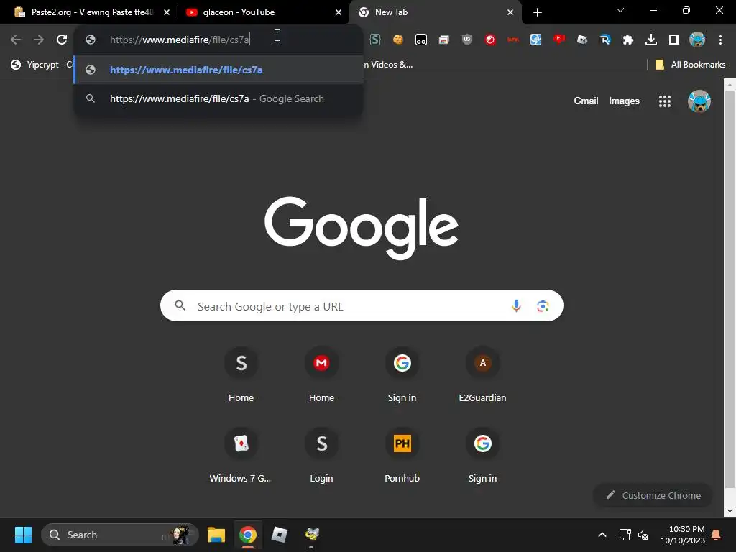Click the Google account avatar on page

(699, 101)
